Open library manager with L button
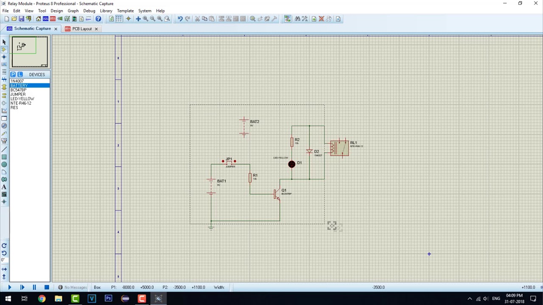 tap(20, 75)
